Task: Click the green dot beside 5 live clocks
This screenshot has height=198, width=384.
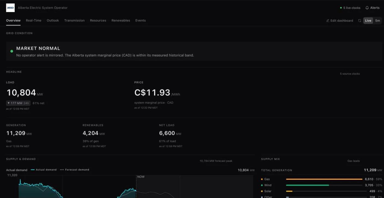Action: pyautogui.click(x=341, y=8)
